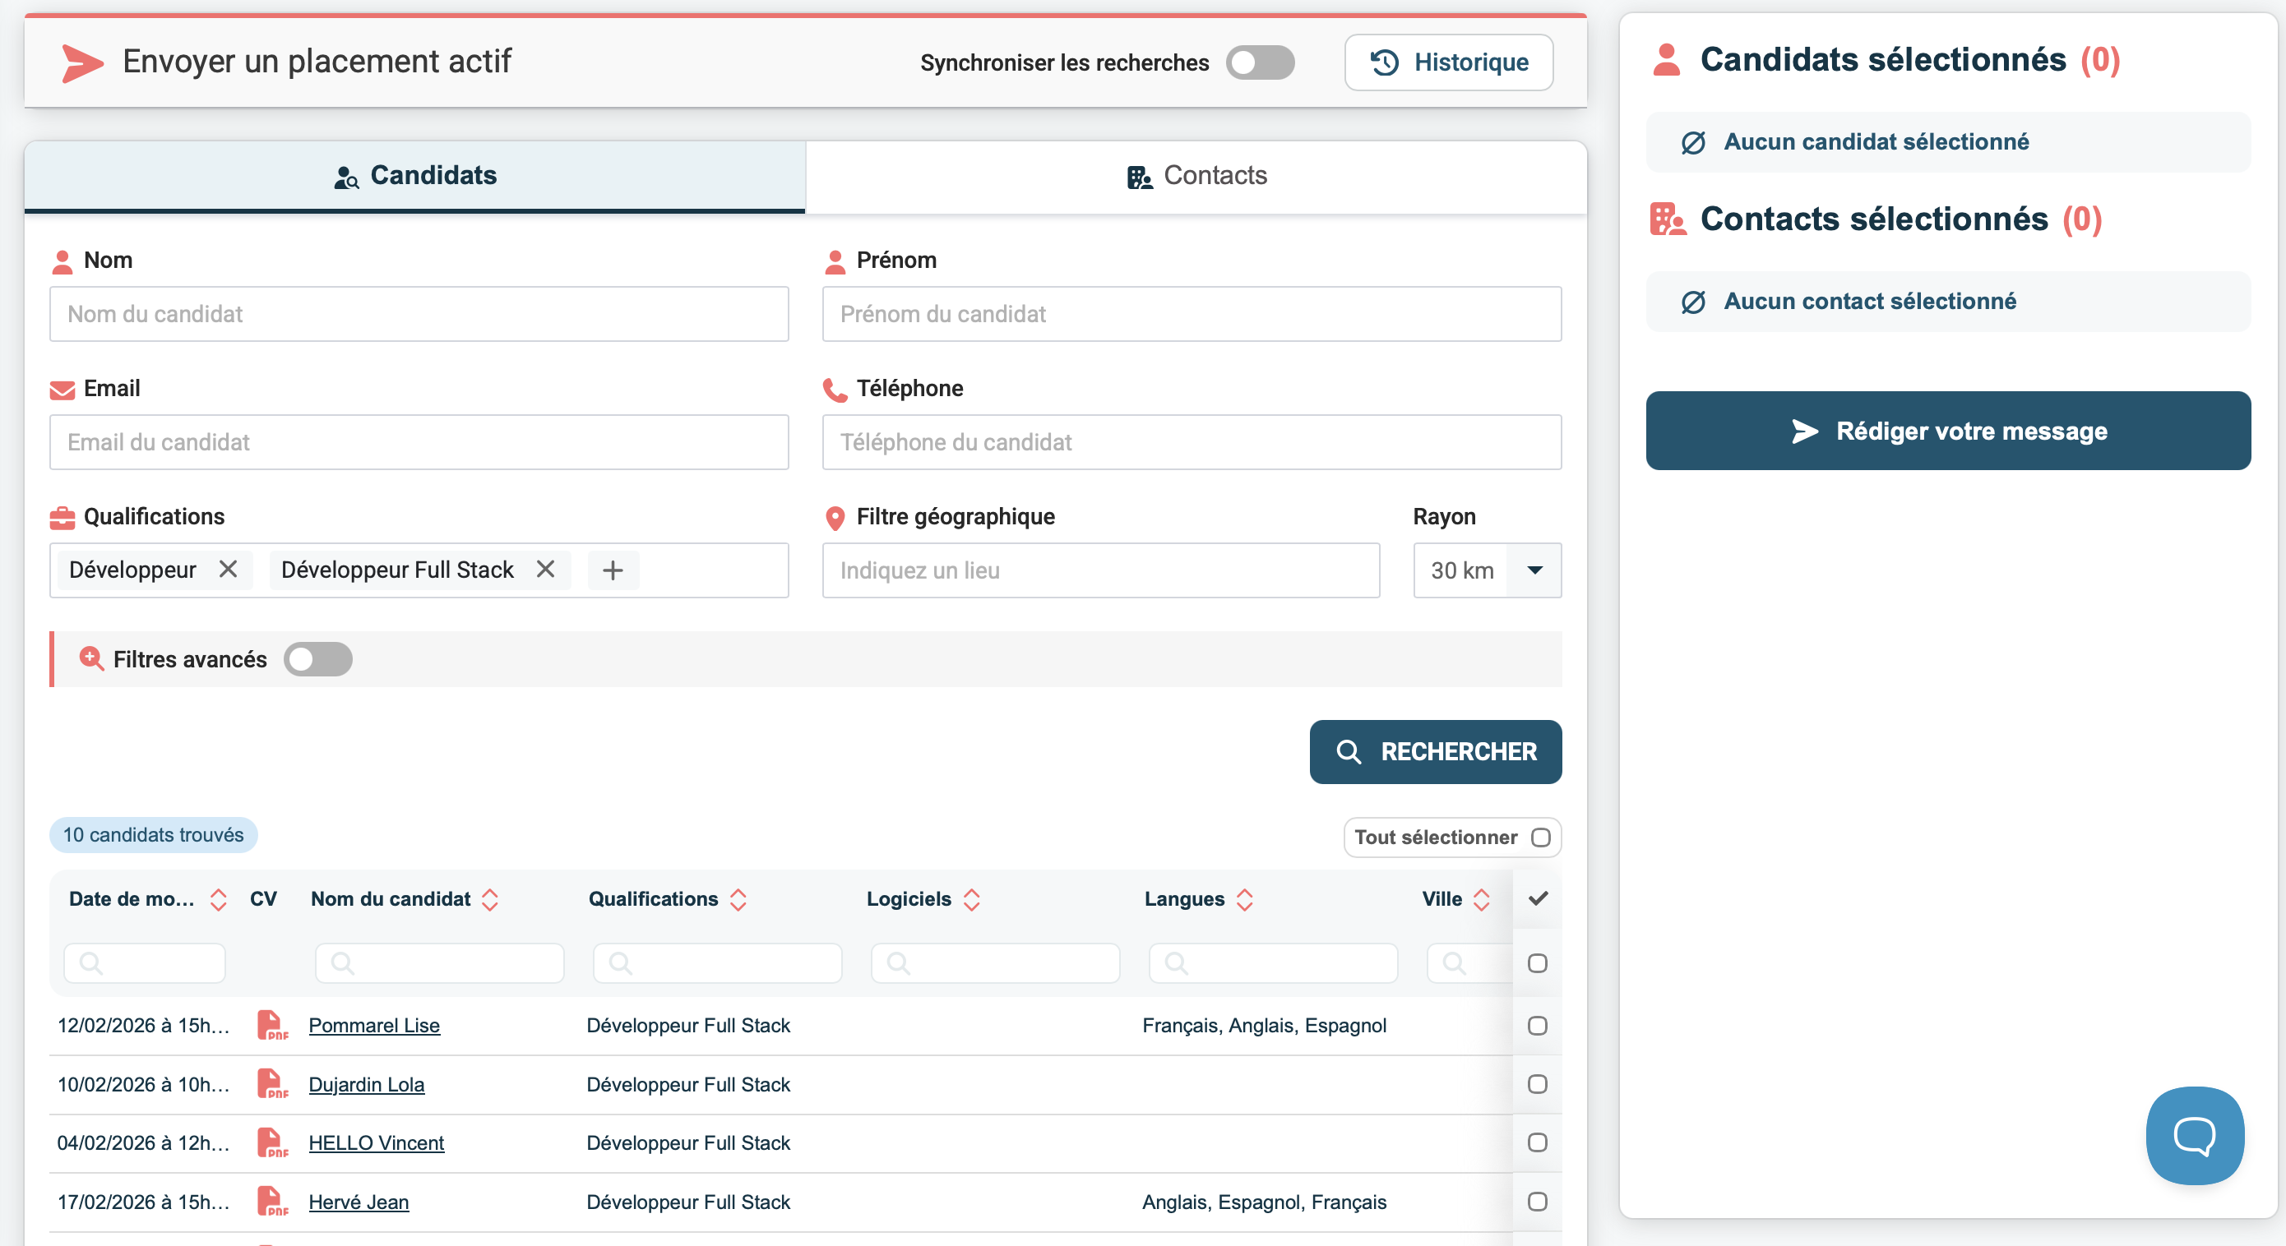Check the Tout sélectionner checkbox
2286x1246 pixels.
tap(1540, 838)
